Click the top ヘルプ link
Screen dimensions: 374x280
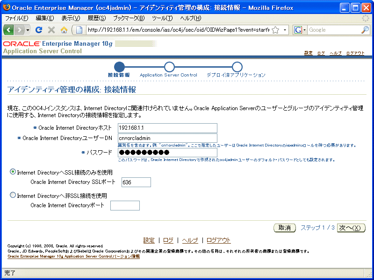pyautogui.click(x=336, y=53)
